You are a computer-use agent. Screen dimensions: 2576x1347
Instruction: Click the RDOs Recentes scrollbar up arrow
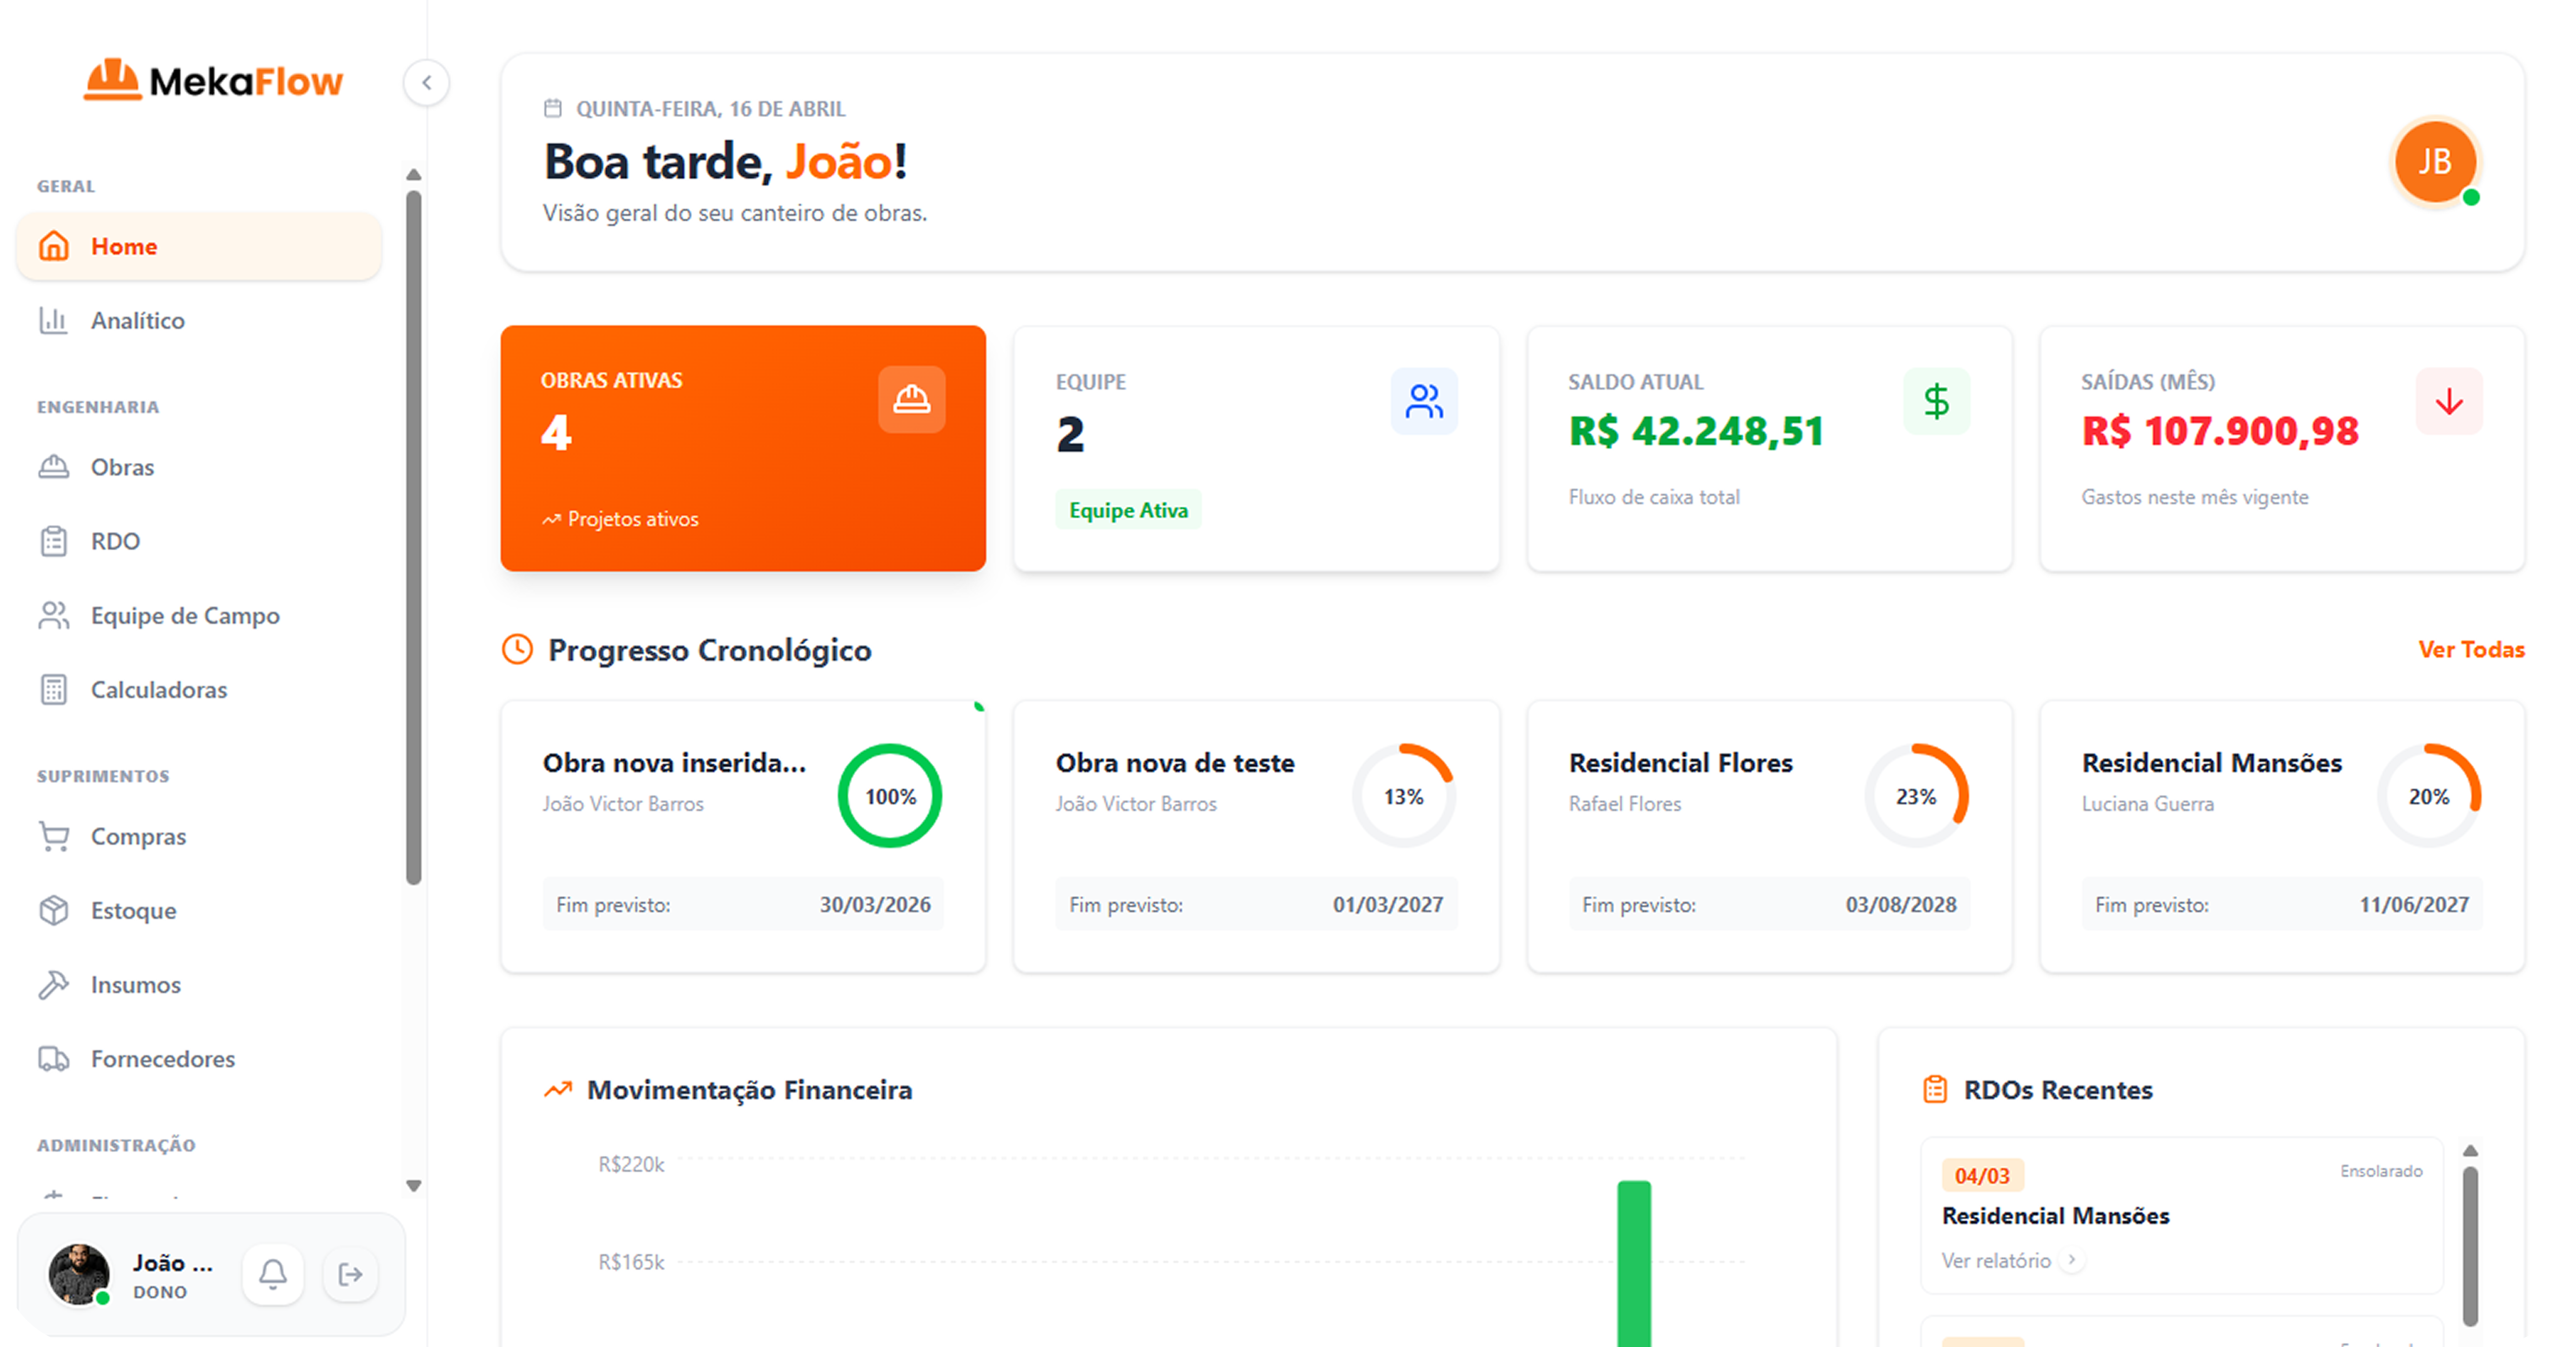2470,1150
